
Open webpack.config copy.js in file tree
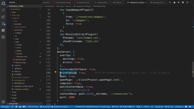(24, 86)
